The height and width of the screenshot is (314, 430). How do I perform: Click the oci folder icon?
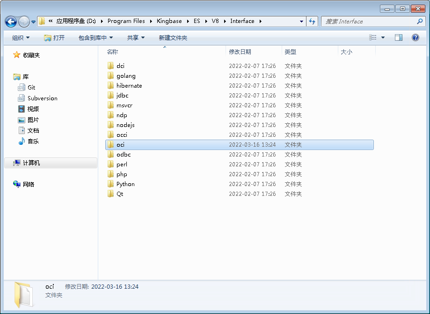tap(110, 144)
